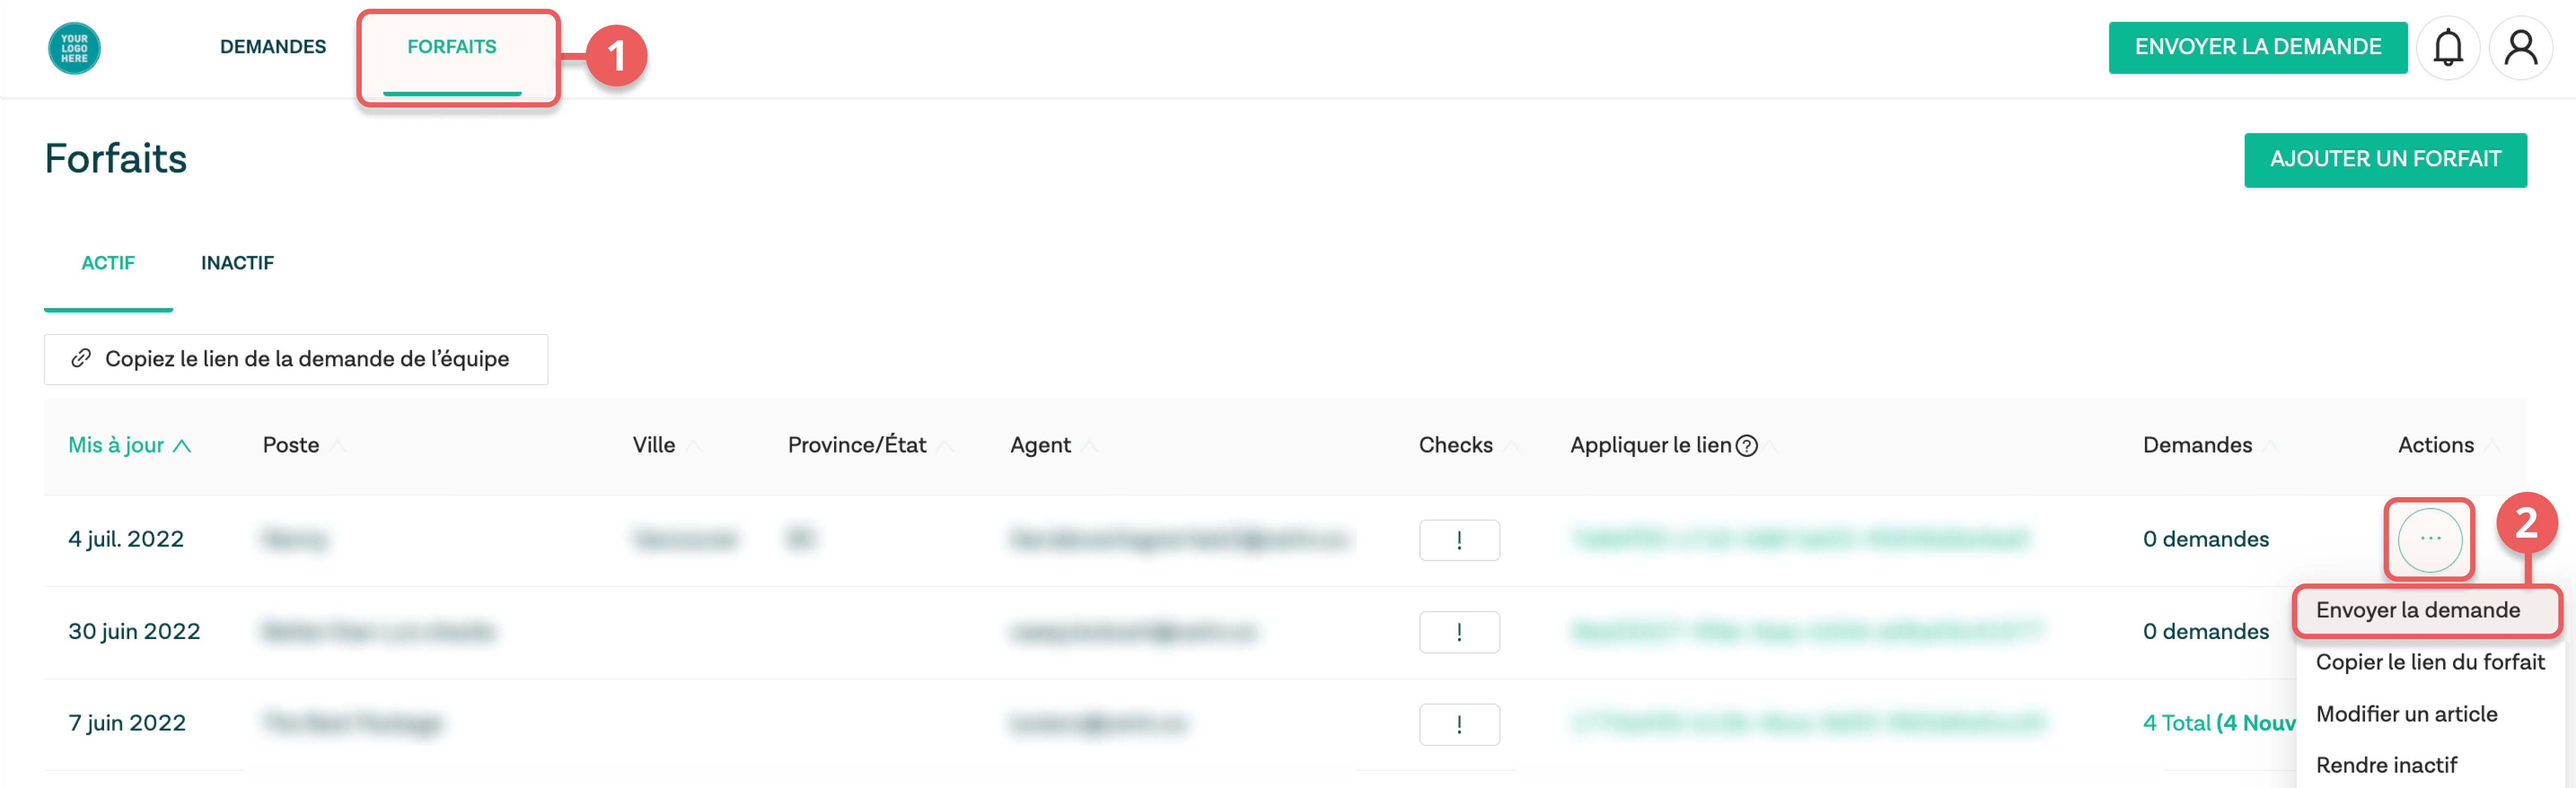Choose Rendre inactif from the menu
The width and height of the screenshot is (2576, 788).
click(x=2386, y=765)
